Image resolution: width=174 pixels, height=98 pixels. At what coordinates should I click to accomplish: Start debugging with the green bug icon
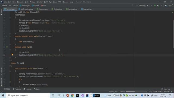(155, 5)
